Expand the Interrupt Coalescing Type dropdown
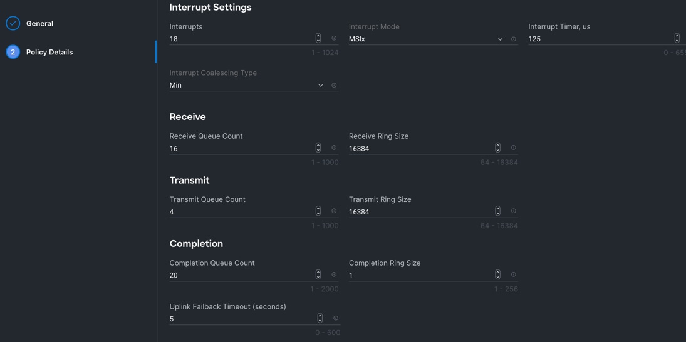The width and height of the screenshot is (686, 342). click(247, 85)
